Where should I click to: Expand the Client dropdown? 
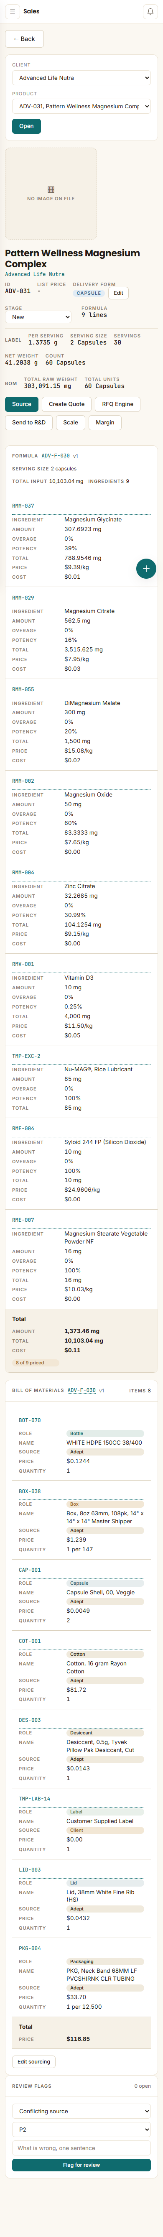tap(81, 78)
